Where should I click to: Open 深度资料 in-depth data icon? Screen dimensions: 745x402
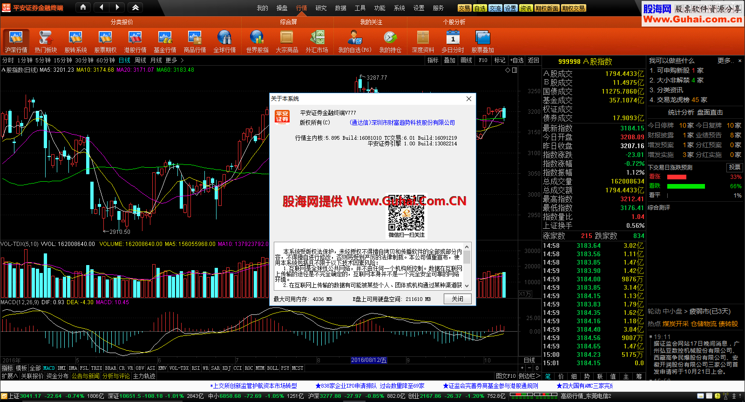(x=423, y=41)
